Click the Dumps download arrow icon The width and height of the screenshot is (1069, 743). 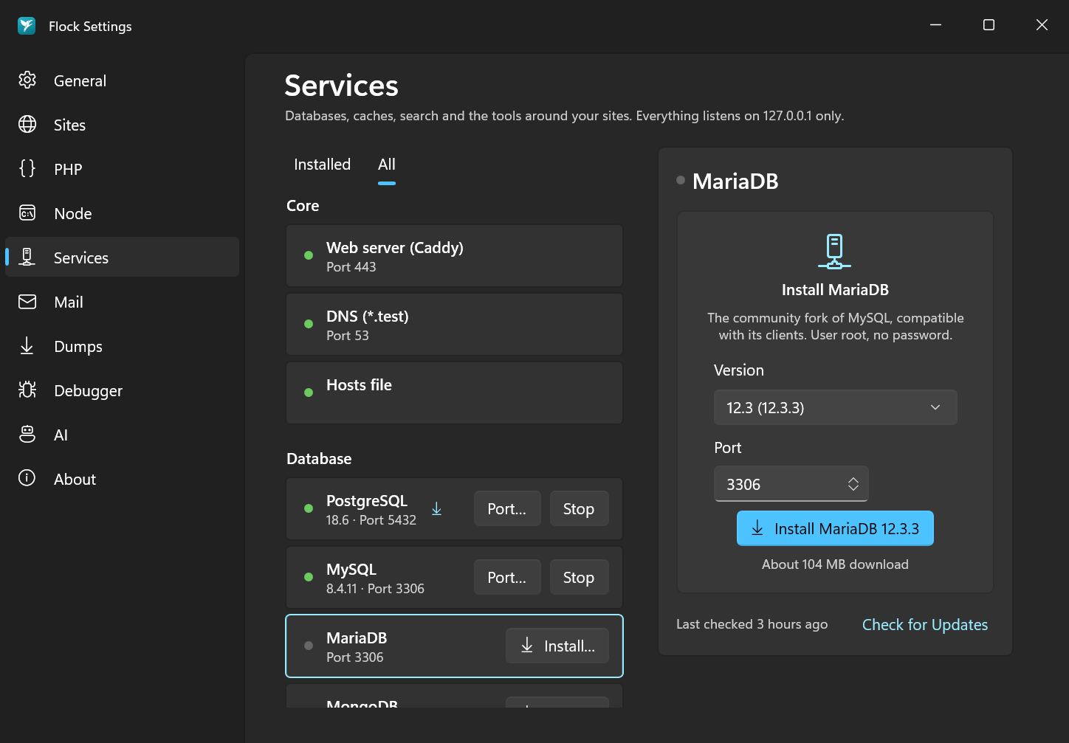(27, 346)
